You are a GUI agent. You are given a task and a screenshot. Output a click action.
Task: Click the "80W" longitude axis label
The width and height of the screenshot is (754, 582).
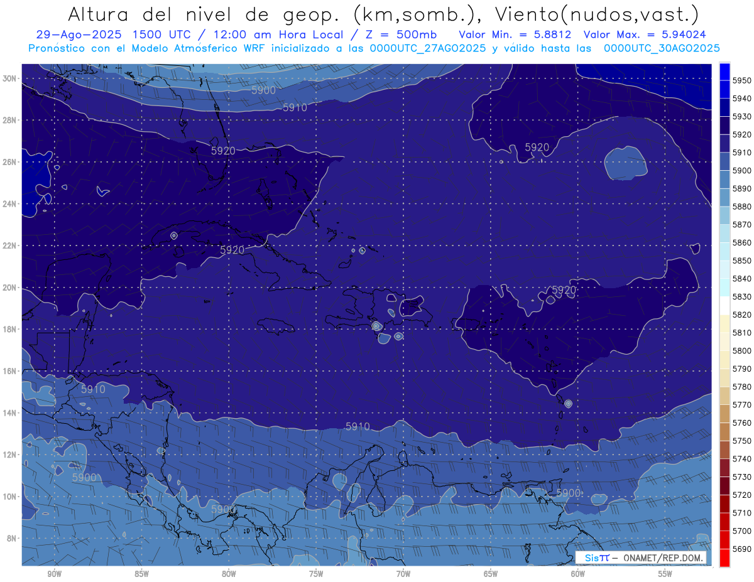click(x=229, y=574)
